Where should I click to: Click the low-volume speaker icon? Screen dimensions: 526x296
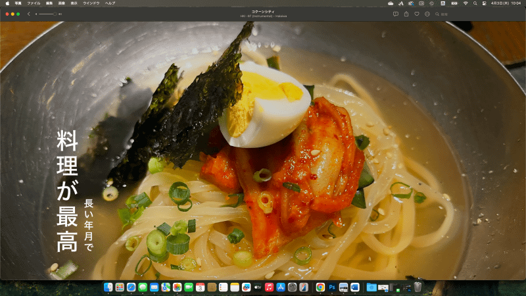click(36, 14)
